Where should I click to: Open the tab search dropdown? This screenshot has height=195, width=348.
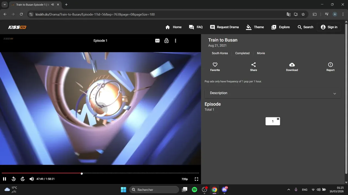coord(5,5)
